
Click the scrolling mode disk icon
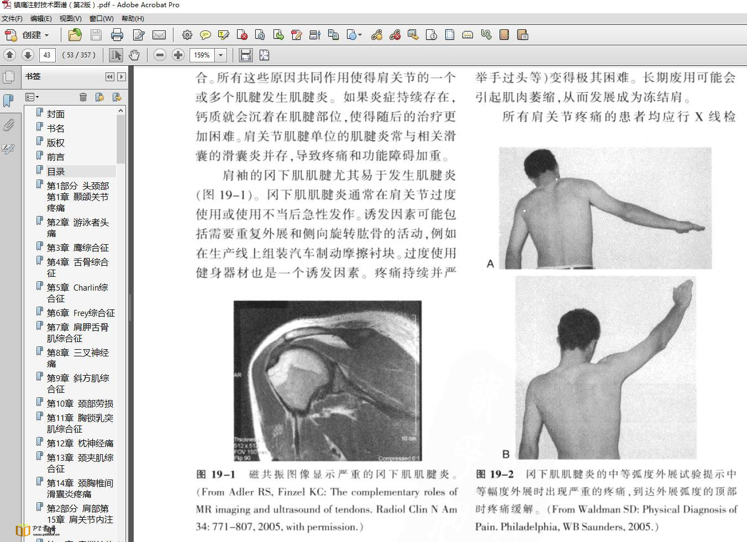[246, 55]
